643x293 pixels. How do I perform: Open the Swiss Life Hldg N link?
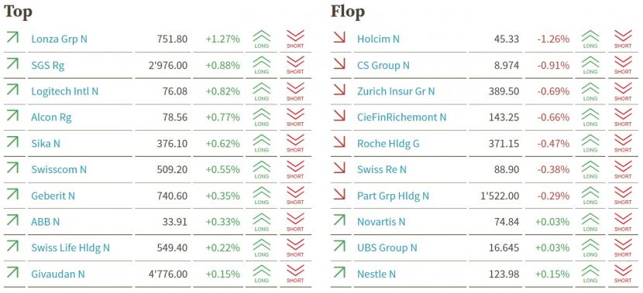[x=70, y=248]
